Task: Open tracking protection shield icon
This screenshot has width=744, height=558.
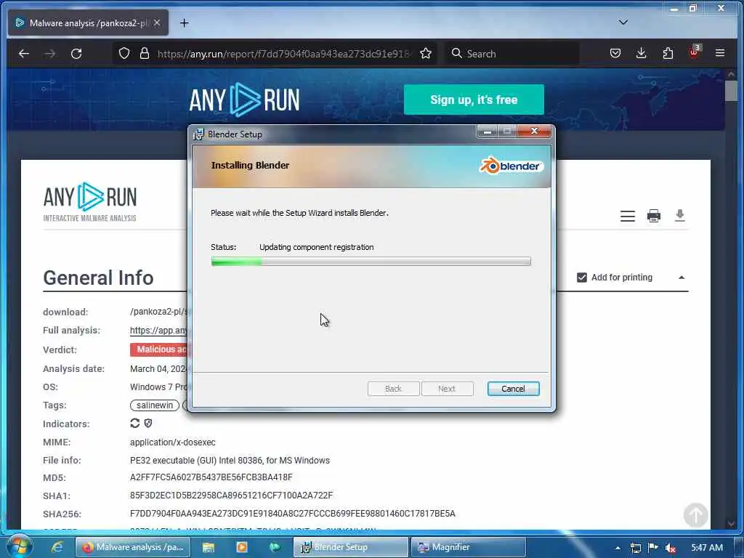Action: (x=124, y=53)
